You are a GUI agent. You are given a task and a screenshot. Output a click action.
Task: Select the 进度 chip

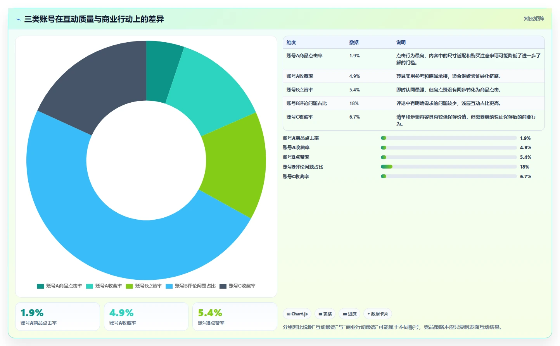(x=349, y=314)
